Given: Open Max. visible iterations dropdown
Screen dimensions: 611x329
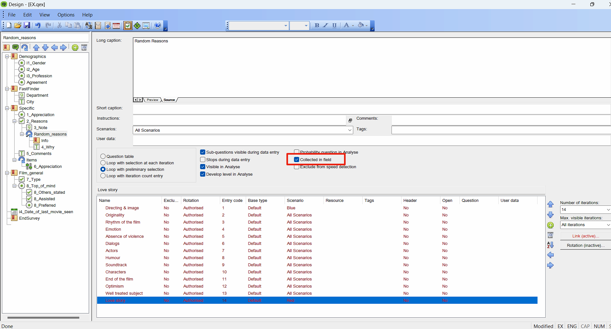Looking at the screenshot, I should [608, 225].
